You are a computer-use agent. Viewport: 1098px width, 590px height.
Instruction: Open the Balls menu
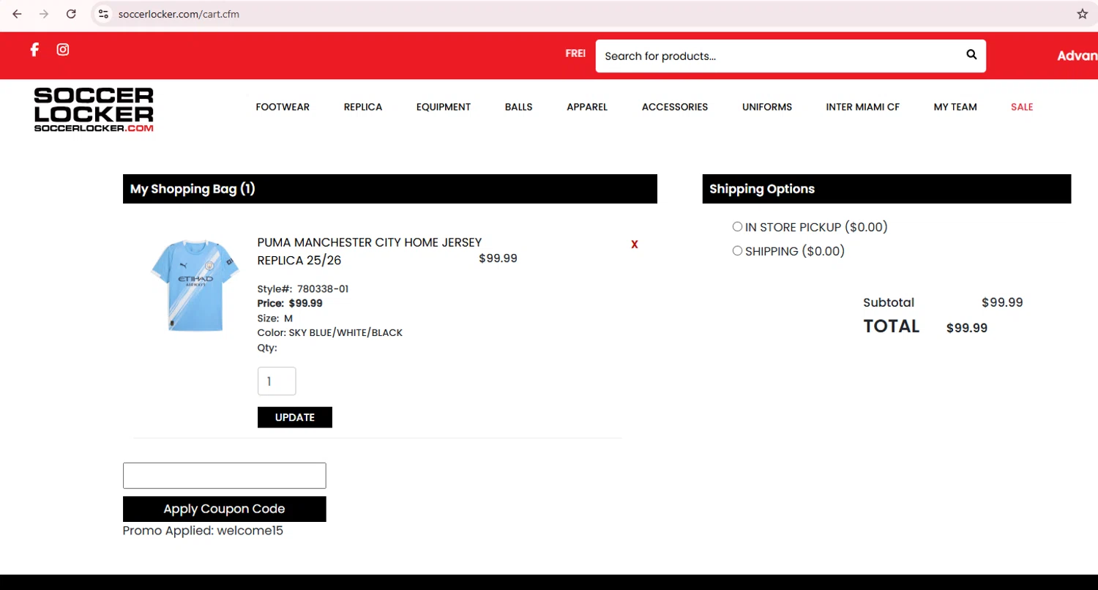click(519, 107)
